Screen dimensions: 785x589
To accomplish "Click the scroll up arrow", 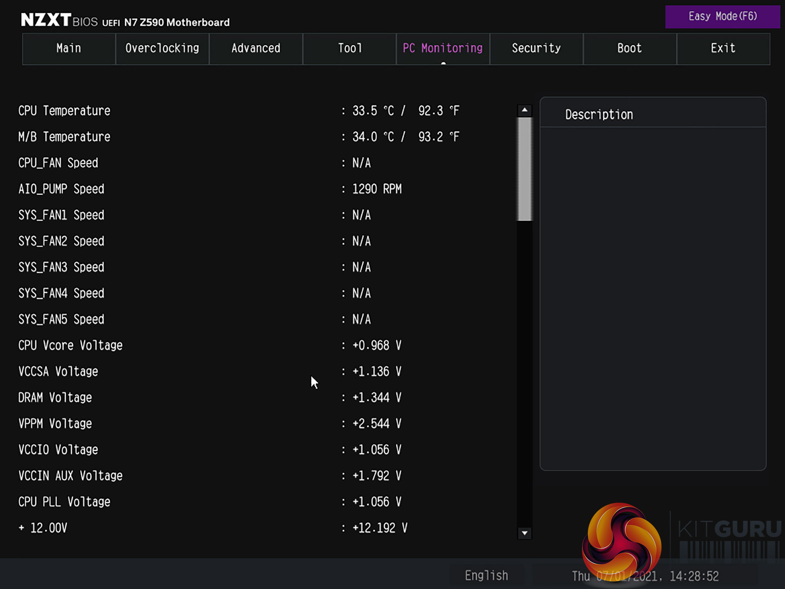I will click(524, 110).
